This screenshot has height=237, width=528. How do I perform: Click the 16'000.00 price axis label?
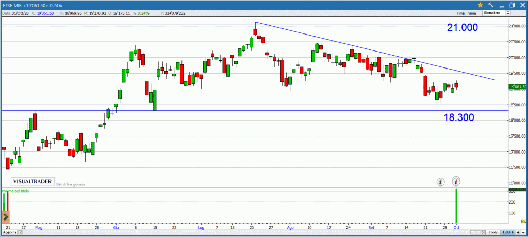point(518,183)
